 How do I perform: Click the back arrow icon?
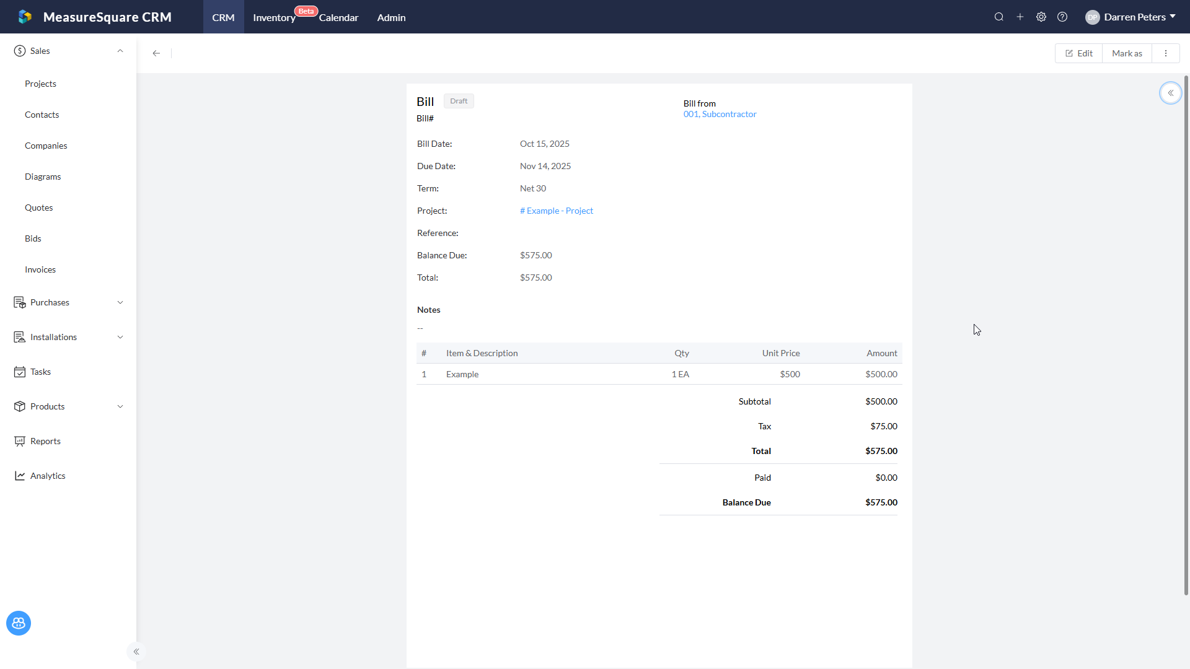(x=156, y=53)
